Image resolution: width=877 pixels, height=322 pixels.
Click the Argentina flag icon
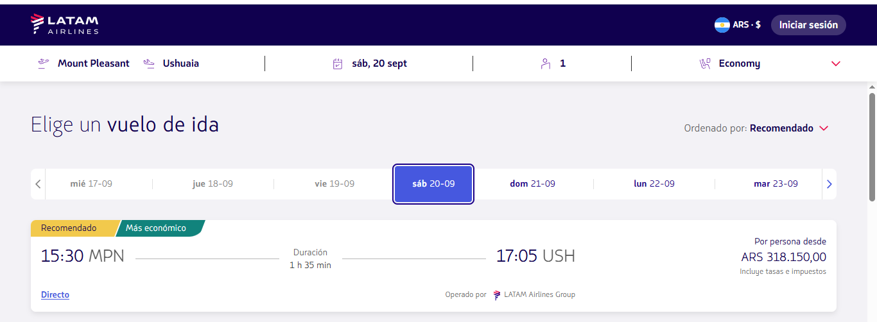[x=722, y=25]
